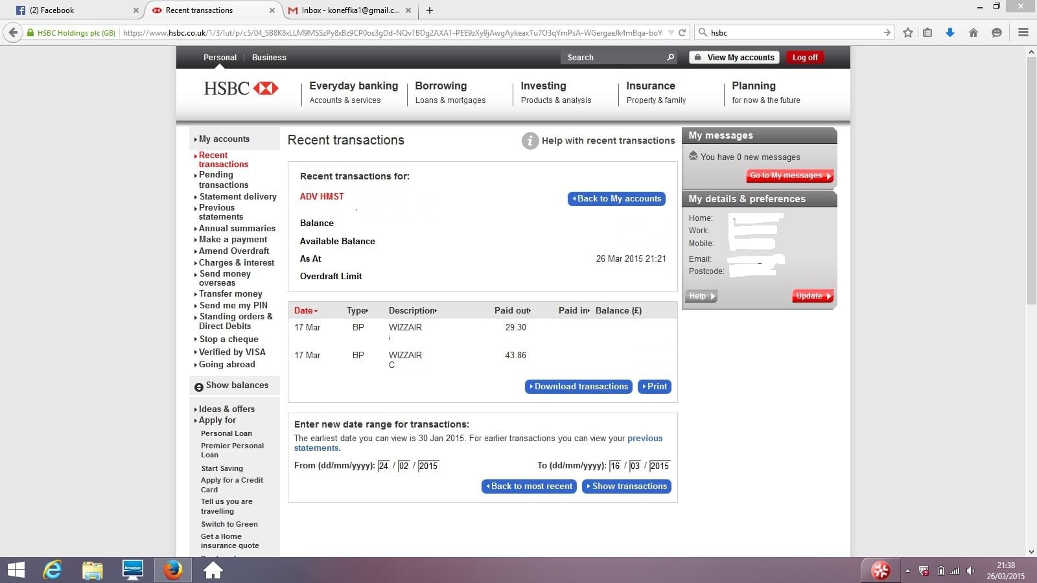This screenshot has height=583, width=1037.
Task: Click the page vertical scrollbar thumb
Action: point(1031,181)
